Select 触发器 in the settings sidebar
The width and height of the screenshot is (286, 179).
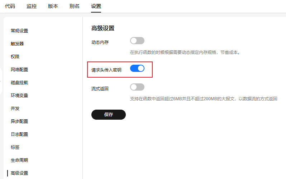click(17, 44)
